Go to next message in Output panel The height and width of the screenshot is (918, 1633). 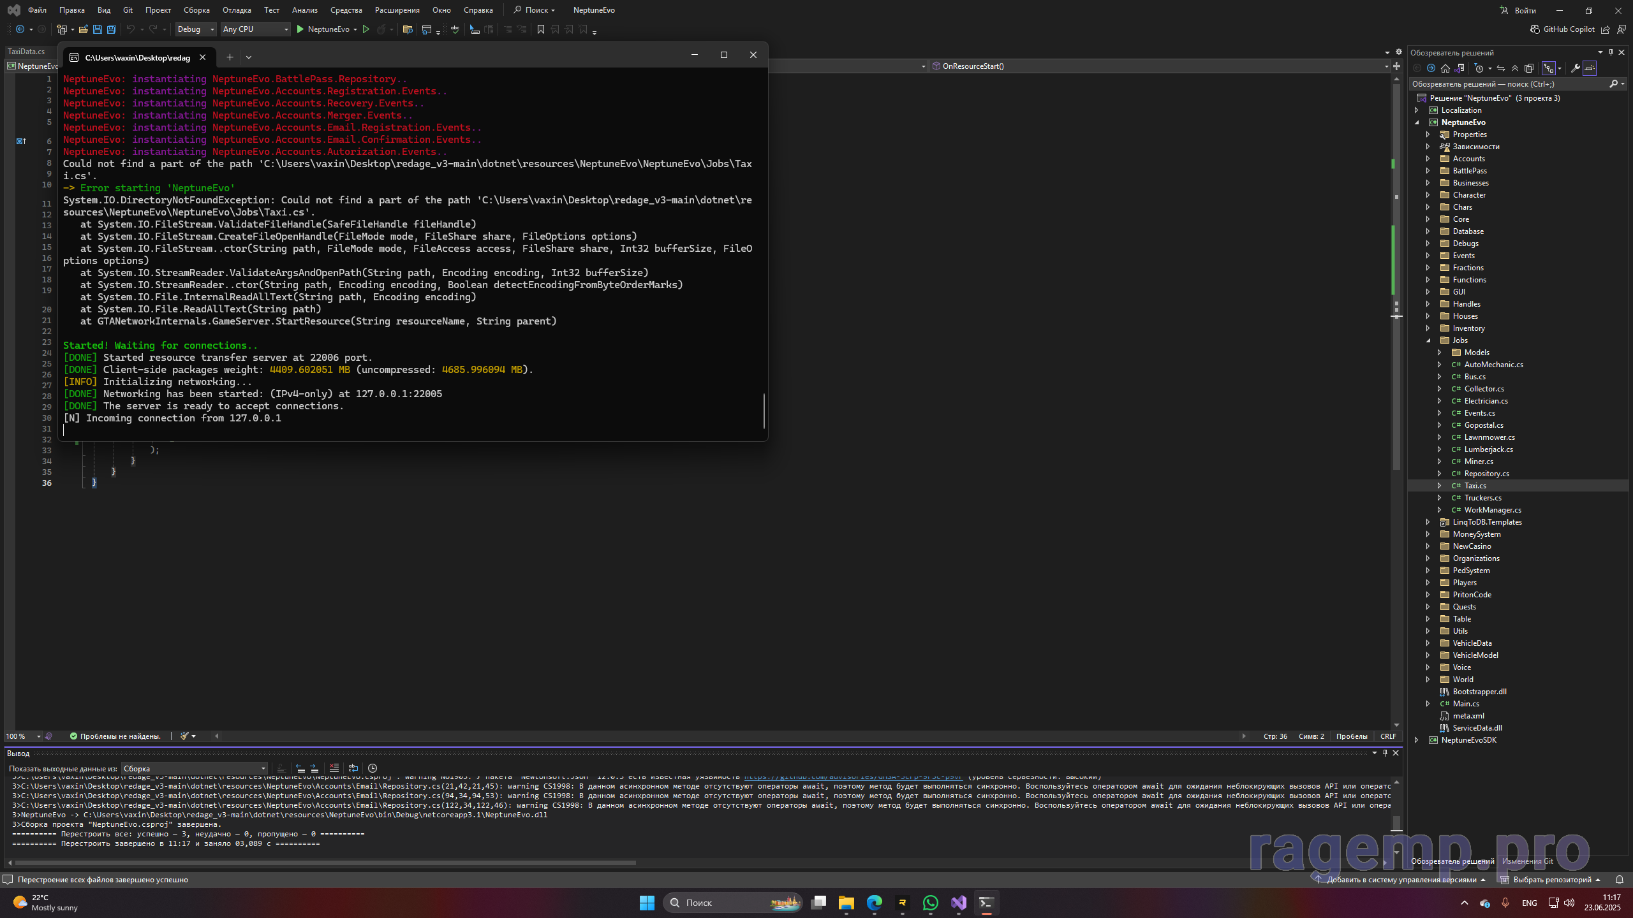click(x=314, y=768)
